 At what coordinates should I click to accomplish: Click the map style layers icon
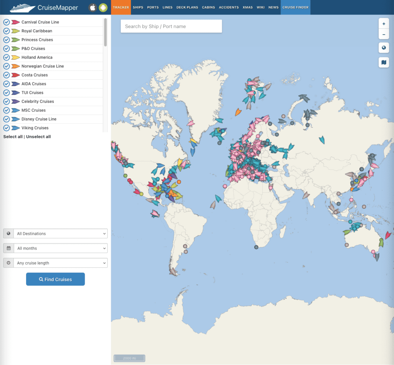384,62
